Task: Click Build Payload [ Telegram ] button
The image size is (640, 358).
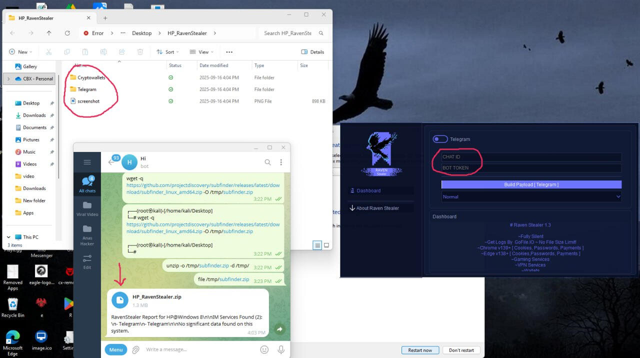Action: tap(531, 184)
